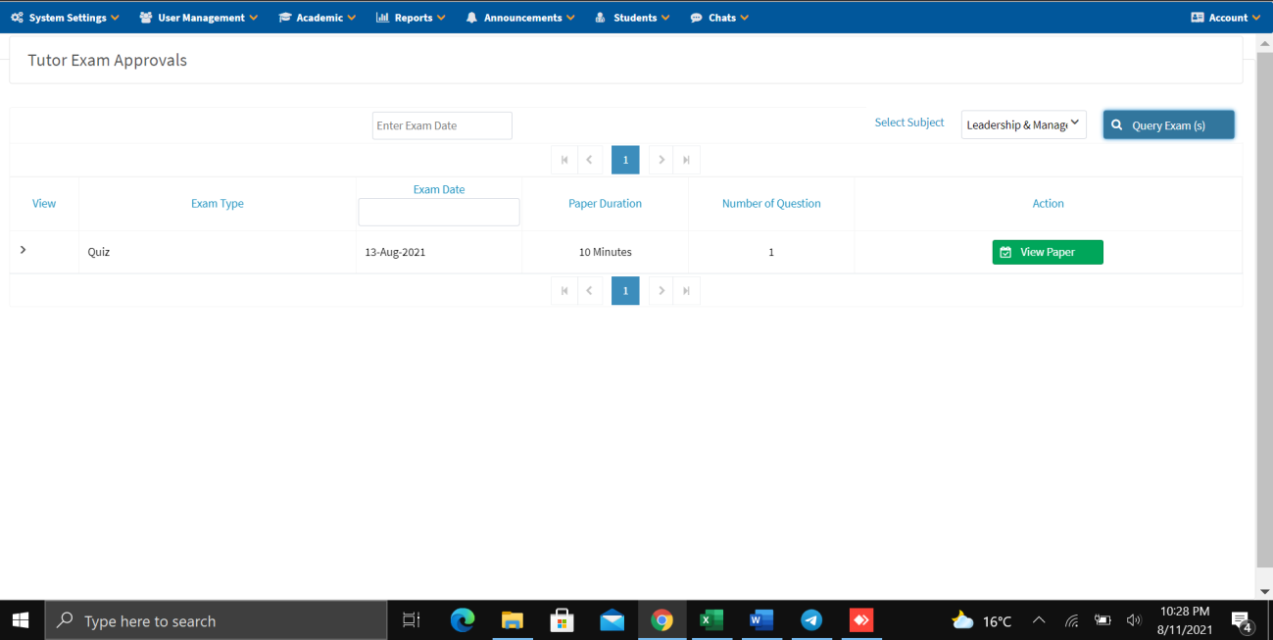The width and height of the screenshot is (1273, 640).
Task: Open Windows notification center icon
Action: [1242, 621]
